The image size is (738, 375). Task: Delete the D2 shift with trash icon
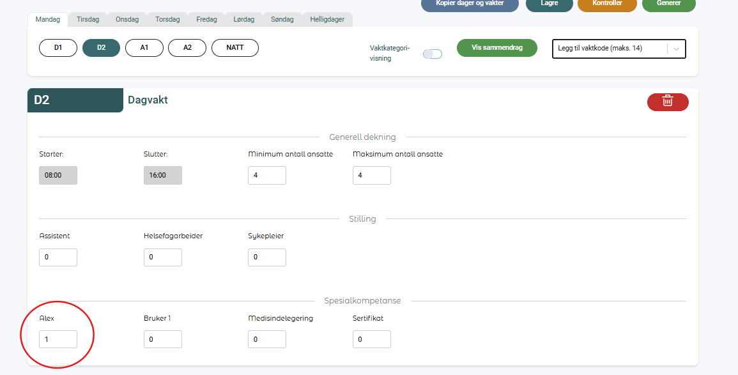(668, 102)
